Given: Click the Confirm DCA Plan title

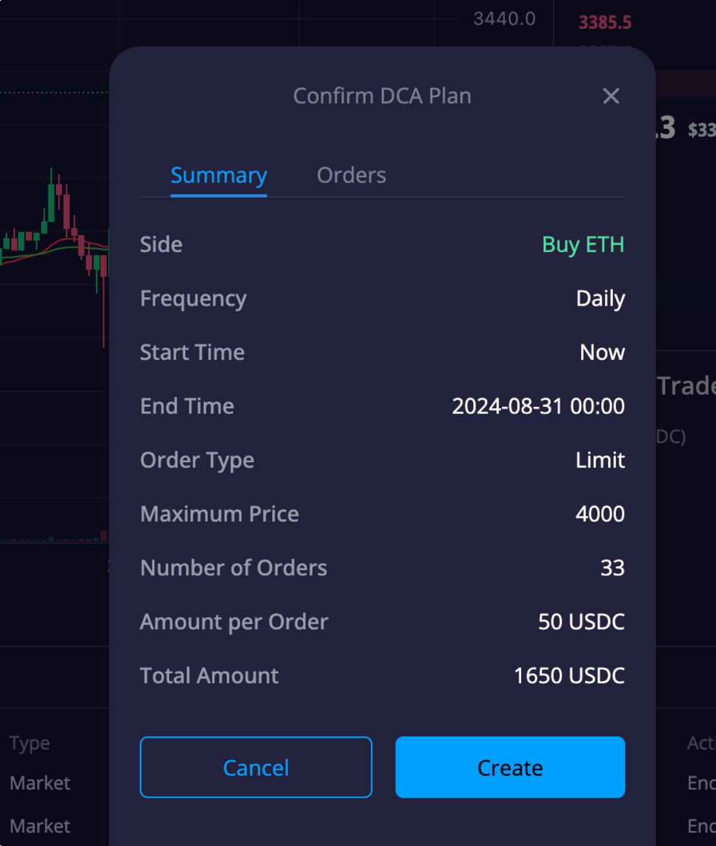Looking at the screenshot, I should coord(382,96).
